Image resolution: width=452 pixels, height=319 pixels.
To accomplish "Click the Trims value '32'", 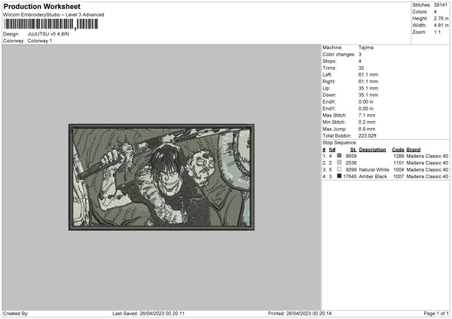I will coord(361,68).
